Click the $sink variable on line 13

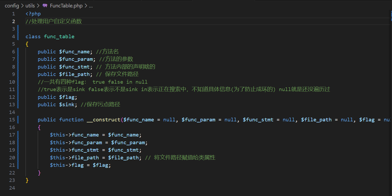(x=67, y=104)
